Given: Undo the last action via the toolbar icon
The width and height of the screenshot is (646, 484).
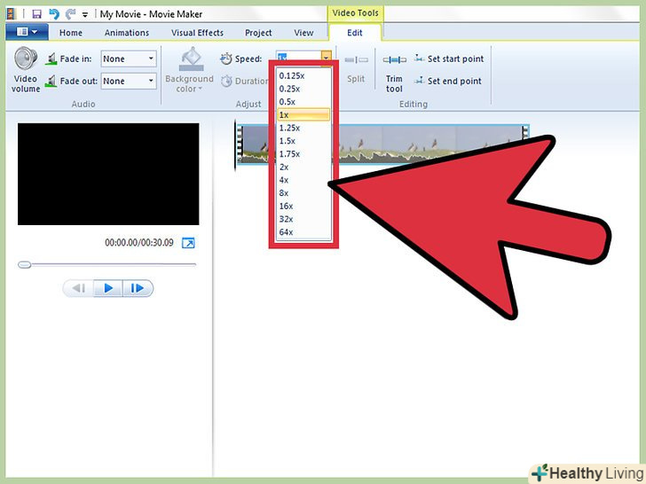Looking at the screenshot, I should click(54, 14).
